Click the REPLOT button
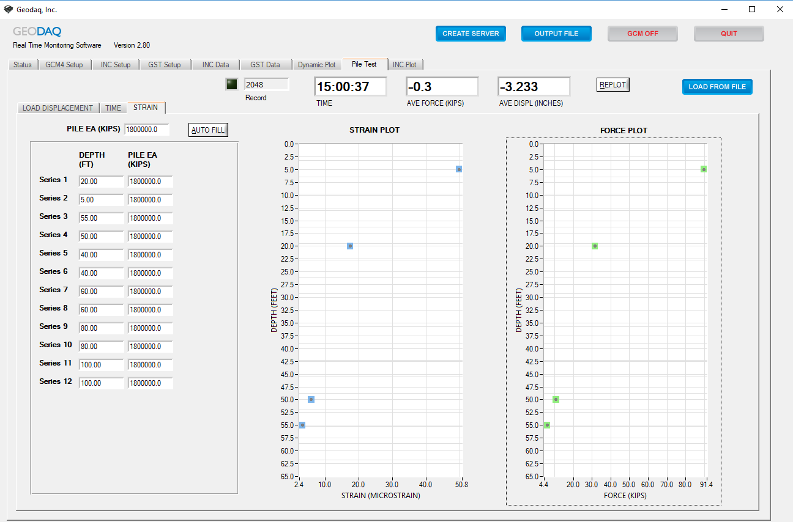 coord(613,85)
